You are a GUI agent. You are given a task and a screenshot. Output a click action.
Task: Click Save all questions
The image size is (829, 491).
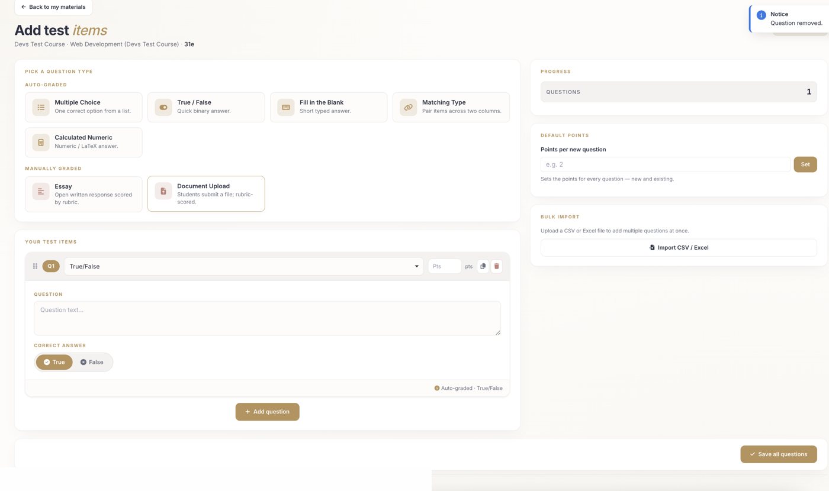pos(779,454)
